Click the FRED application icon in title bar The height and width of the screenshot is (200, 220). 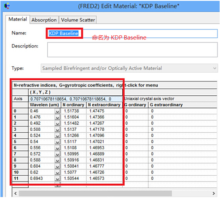[x=7, y=6]
